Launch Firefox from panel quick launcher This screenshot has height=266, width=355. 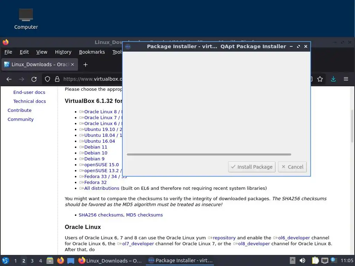60,260
